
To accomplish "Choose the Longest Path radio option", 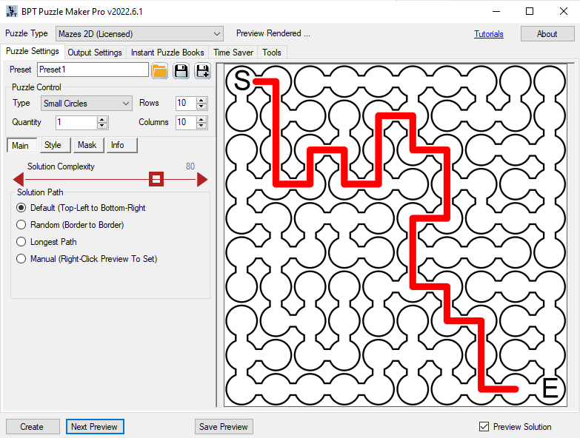I will (x=21, y=242).
